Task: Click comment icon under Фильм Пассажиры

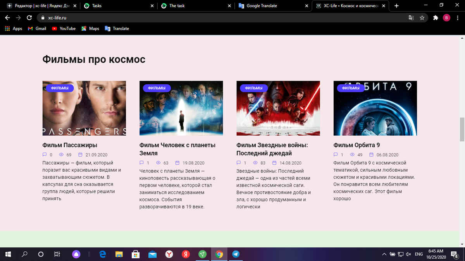Action: point(45,155)
